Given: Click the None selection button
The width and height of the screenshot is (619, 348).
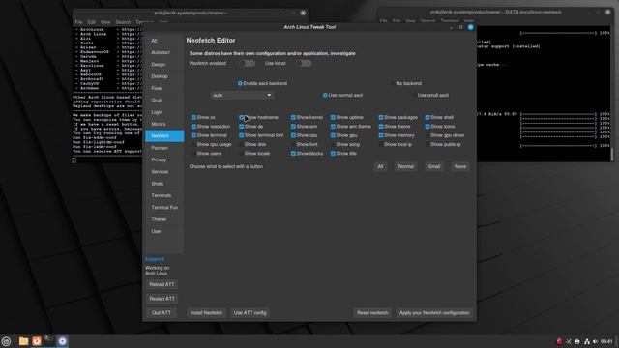Looking at the screenshot, I should [x=460, y=166].
